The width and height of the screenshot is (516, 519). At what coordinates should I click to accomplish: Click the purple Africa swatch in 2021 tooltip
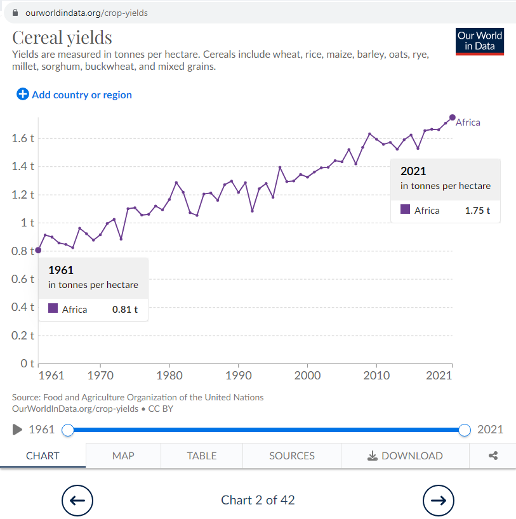tap(405, 209)
